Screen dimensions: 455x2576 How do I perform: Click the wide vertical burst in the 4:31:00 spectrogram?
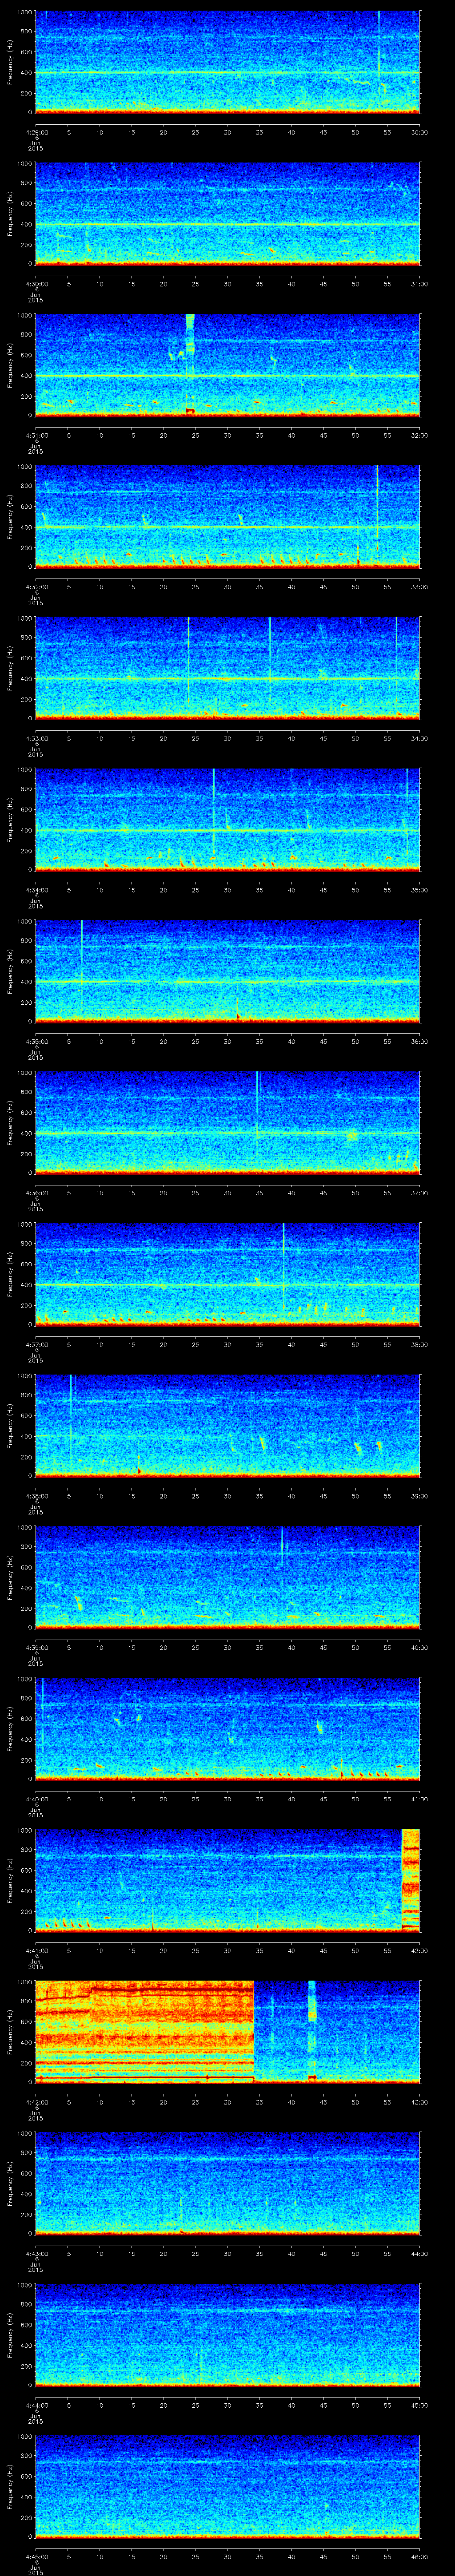click(190, 365)
